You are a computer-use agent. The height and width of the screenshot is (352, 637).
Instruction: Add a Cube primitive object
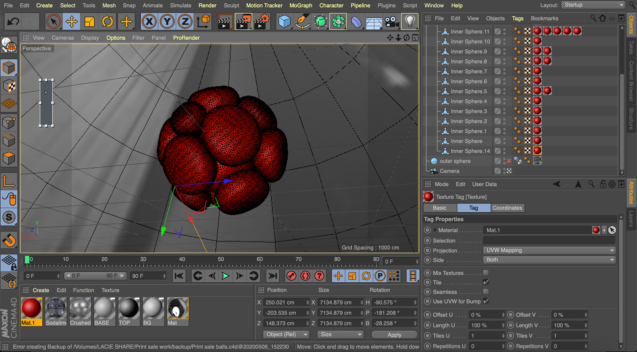pos(284,22)
